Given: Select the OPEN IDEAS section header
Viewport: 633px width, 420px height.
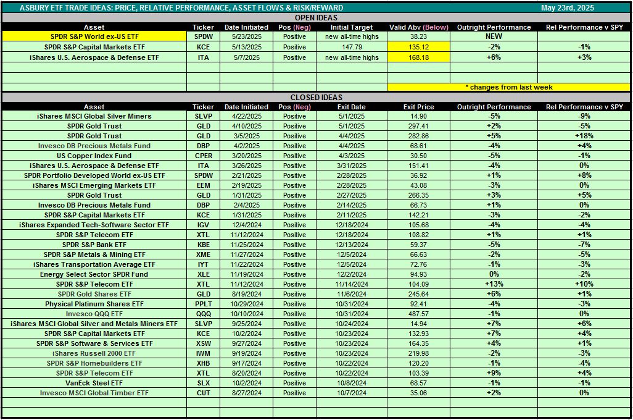Looking at the screenshot, I should pyautogui.click(x=316, y=18).
